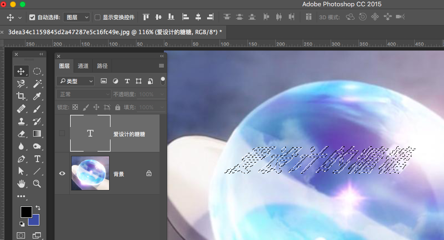Image resolution: width=444 pixels, height=240 pixels.
Task: Activate the Pen tool
Action: click(x=21, y=159)
